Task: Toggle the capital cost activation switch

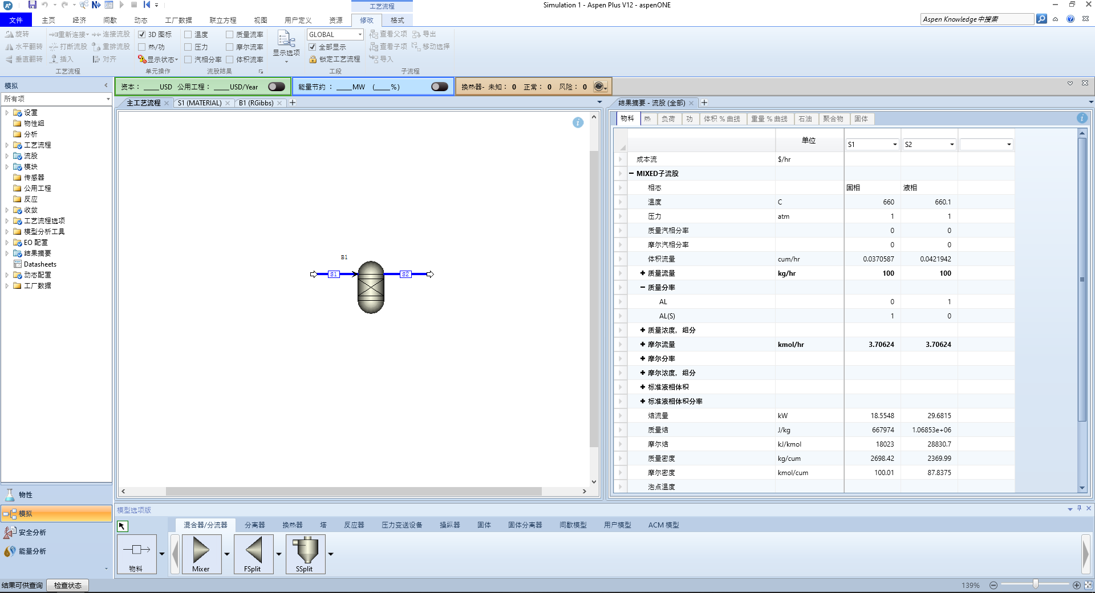Action: 277,87
